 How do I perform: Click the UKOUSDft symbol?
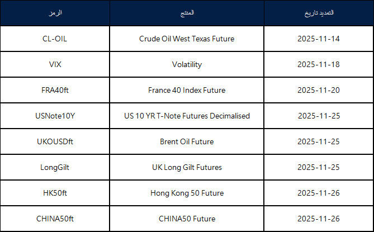click(55, 142)
